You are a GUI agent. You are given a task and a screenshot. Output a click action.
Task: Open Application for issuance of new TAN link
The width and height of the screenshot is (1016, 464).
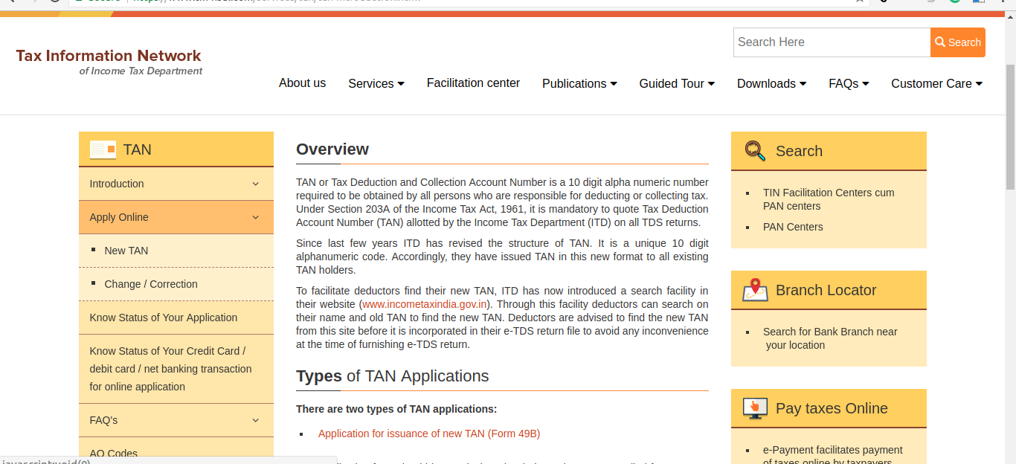[429, 434]
